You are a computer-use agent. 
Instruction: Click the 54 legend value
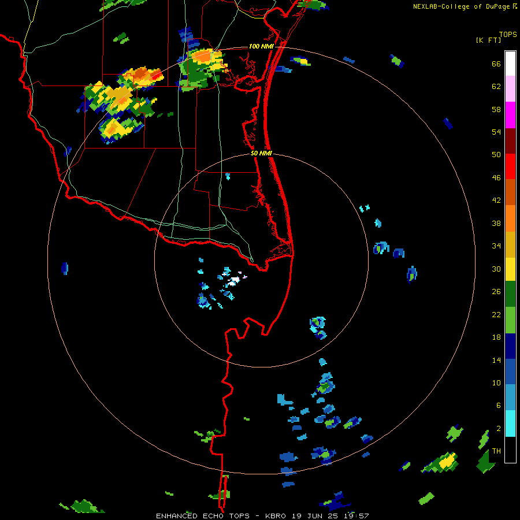tap(496, 132)
